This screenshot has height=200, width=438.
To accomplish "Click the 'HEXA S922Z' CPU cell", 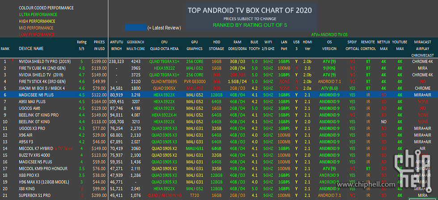I will coord(164,68).
